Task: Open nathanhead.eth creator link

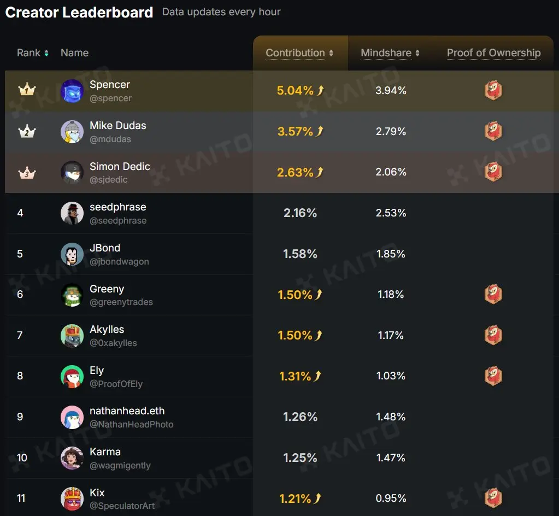Action: [127, 411]
